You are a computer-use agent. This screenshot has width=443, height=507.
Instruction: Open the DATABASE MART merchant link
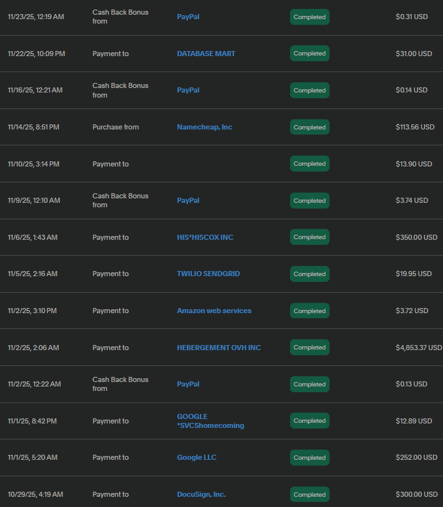tap(206, 54)
